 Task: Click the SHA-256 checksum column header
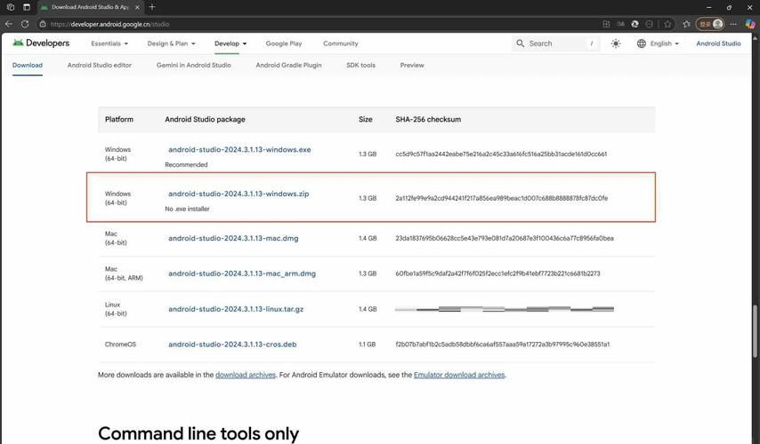(x=428, y=120)
